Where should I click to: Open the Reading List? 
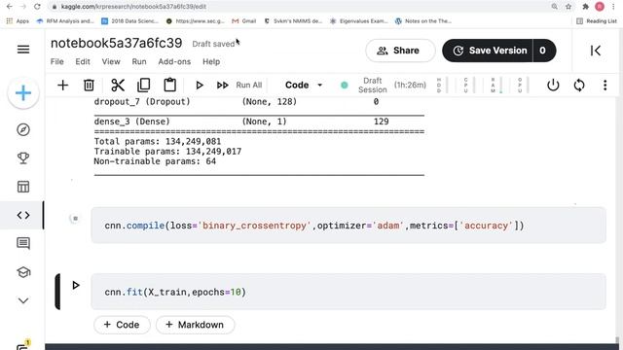coord(597,21)
